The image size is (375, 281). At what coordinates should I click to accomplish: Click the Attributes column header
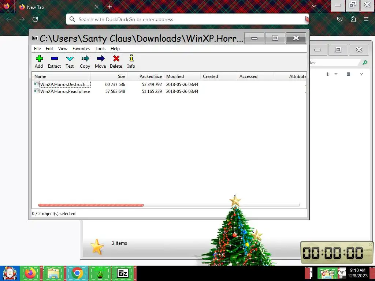click(x=290, y=76)
